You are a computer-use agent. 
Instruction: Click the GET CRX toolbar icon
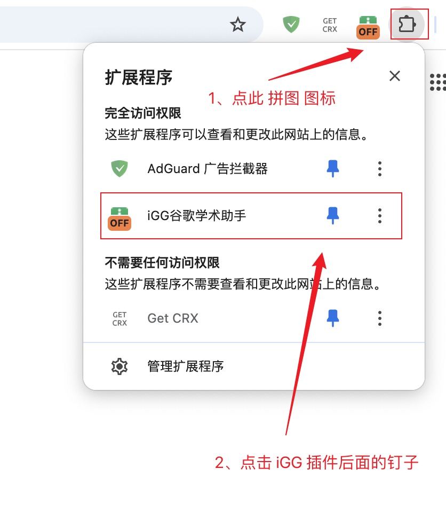[x=330, y=25]
